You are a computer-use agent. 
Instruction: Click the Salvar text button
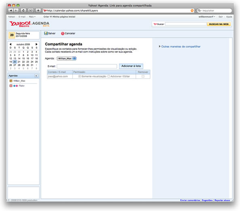point(52,33)
